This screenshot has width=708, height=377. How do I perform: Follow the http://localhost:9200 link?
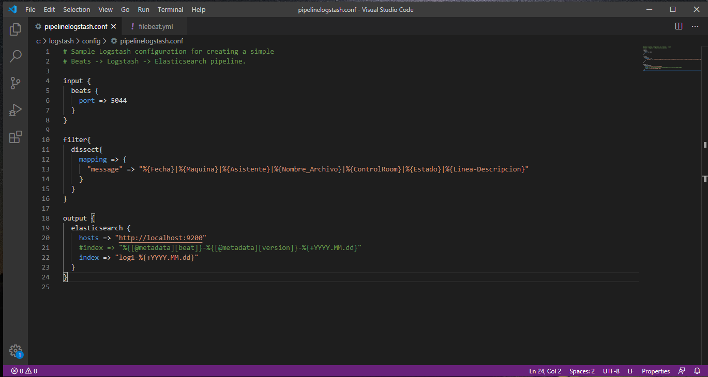160,238
